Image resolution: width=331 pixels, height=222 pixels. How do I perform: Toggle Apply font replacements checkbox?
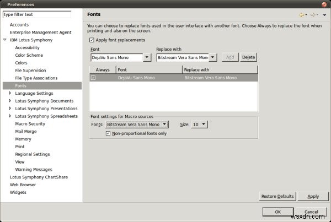[92, 40]
